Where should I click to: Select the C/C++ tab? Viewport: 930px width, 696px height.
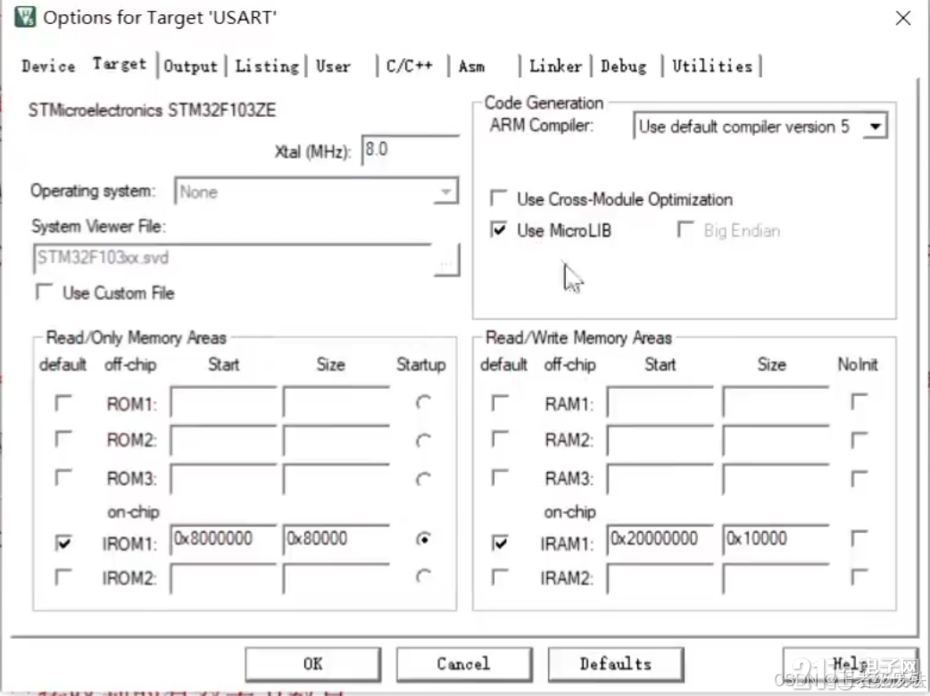click(410, 66)
